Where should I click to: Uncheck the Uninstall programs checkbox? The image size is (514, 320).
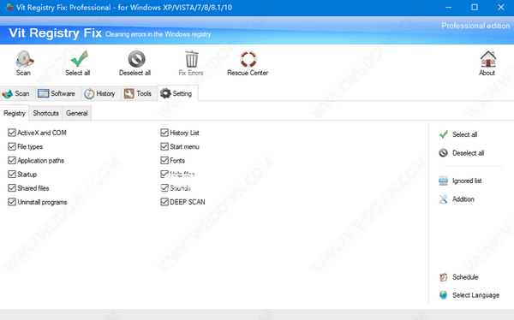coord(12,202)
